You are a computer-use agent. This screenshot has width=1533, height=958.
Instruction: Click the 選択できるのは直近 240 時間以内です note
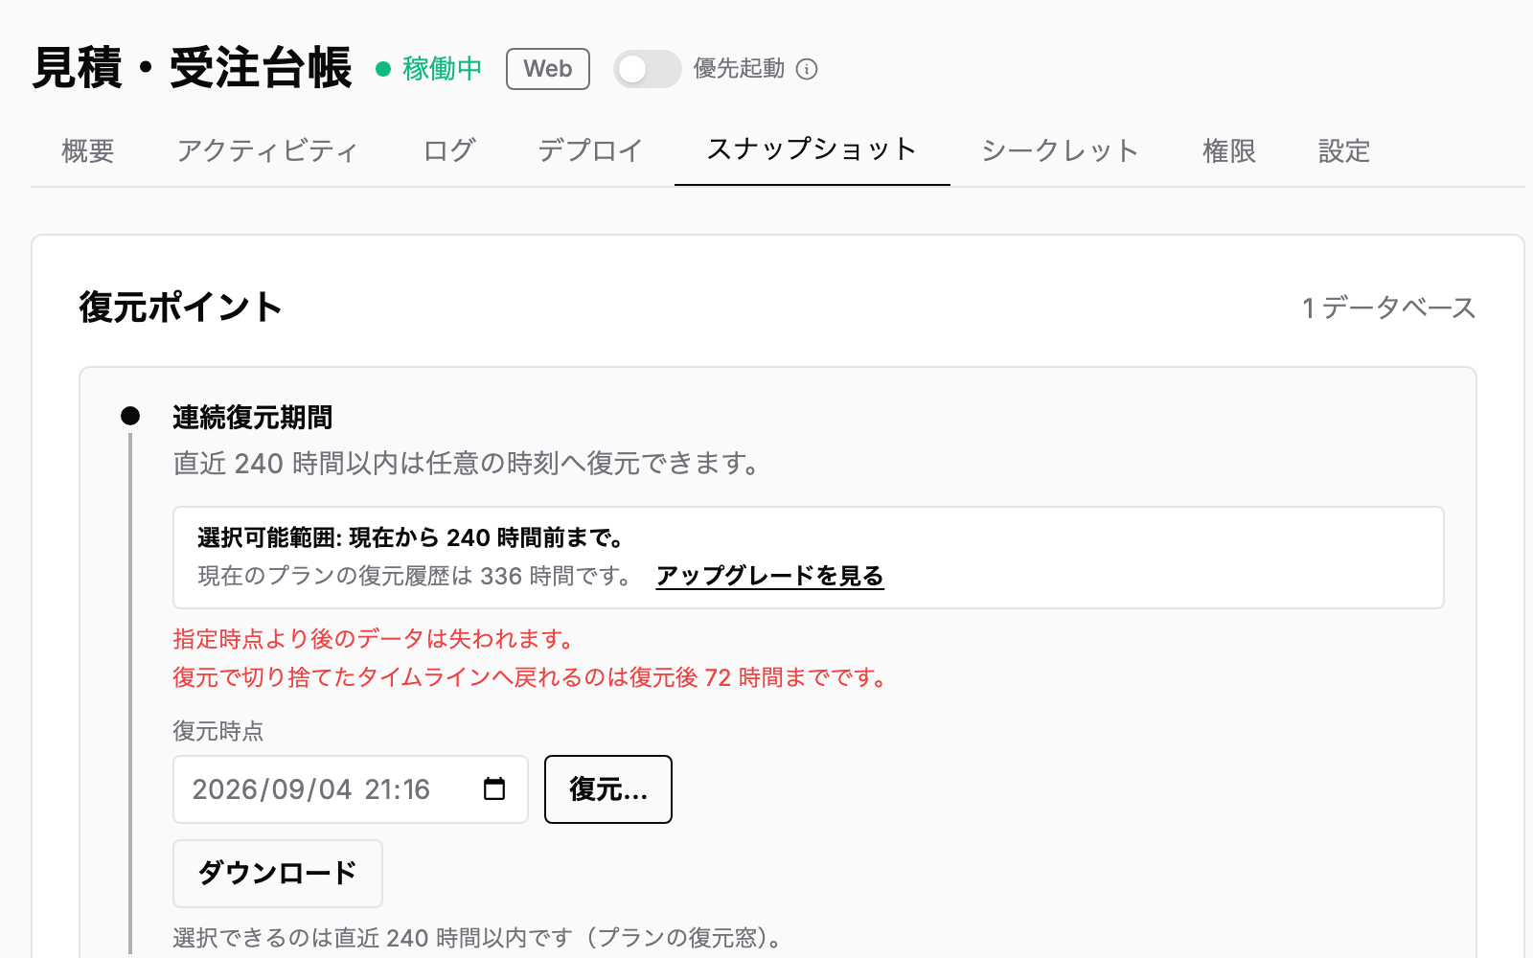click(478, 937)
